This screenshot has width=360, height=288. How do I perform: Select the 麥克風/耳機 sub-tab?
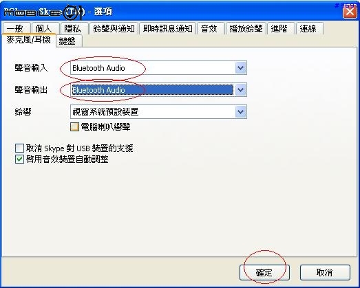click(x=28, y=40)
